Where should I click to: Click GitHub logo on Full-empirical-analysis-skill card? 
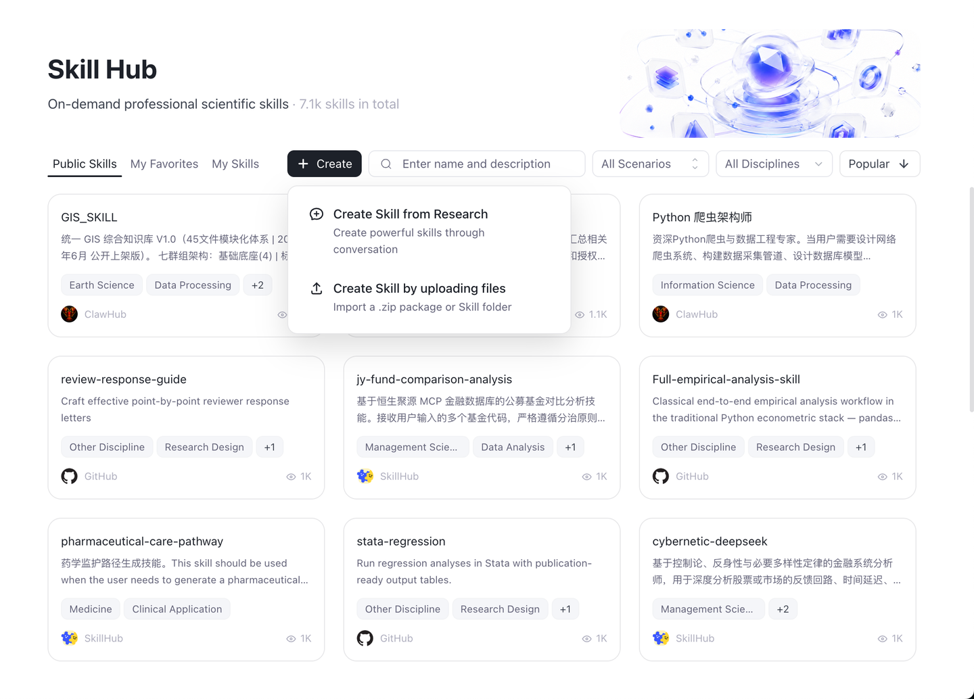(661, 477)
